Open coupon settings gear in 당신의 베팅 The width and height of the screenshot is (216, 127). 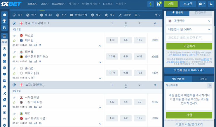[x=210, y=86]
